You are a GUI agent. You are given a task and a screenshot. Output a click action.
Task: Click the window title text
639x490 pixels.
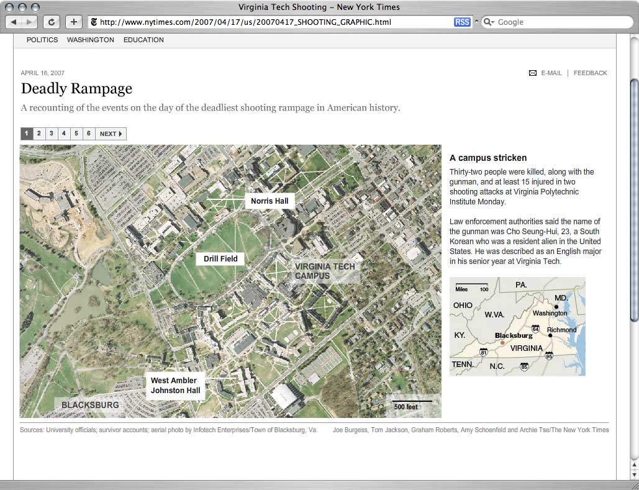click(319, 7)
